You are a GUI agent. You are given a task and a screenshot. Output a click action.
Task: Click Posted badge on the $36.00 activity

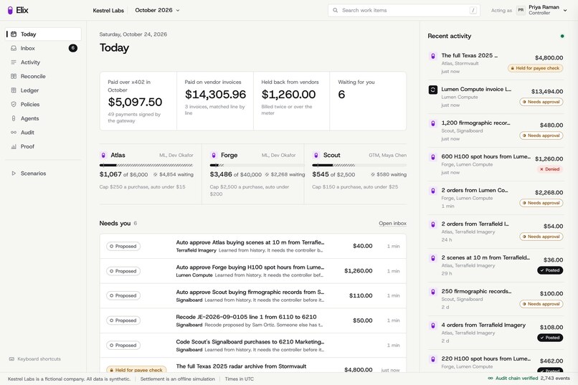tap(550, 270)
